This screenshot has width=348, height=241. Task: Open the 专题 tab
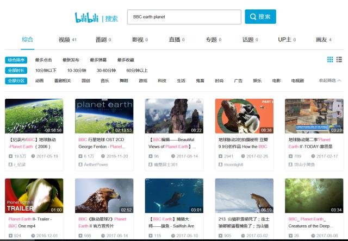tap(213, 40)
